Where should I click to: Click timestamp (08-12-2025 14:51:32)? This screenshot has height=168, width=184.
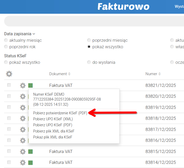(51, 104)
